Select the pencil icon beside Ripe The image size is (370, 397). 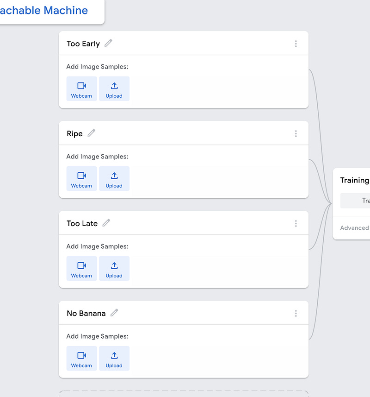(x=91, y=133)
